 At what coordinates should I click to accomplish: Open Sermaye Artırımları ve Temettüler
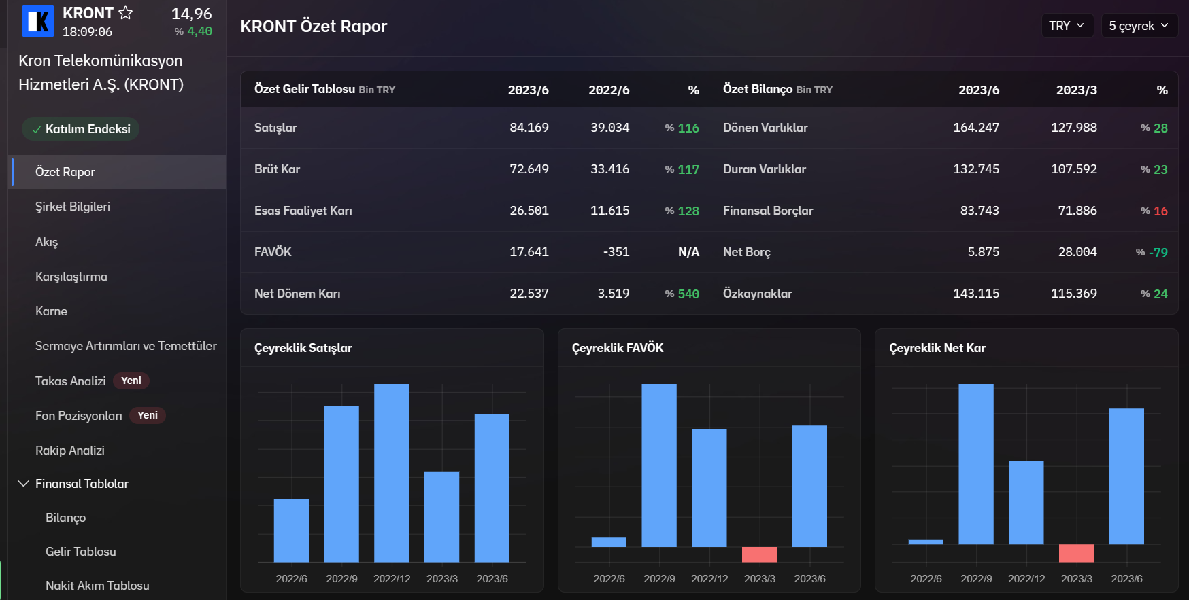126,346
